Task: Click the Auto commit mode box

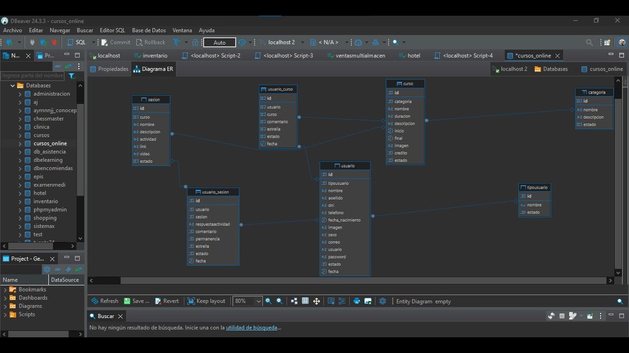Action: [220, 43]
